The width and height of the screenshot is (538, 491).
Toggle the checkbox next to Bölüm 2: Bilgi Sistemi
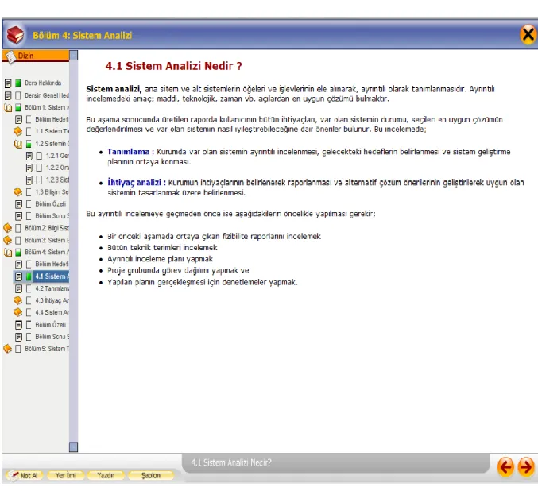click(18, 228)
